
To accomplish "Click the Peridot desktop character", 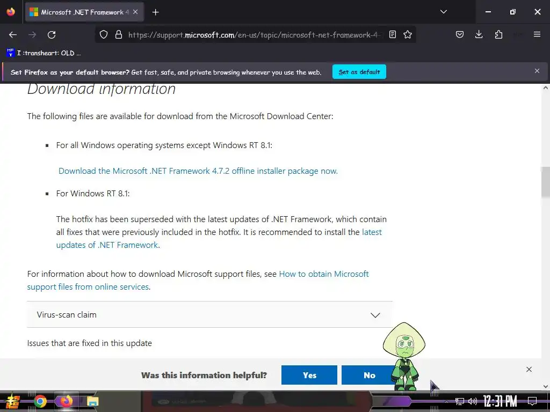I will pos(404,356).
